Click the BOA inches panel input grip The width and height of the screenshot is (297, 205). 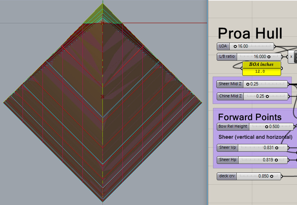click(242, 68)
